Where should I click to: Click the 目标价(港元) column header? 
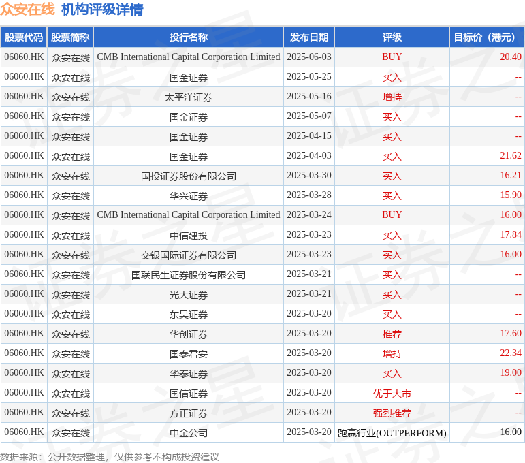487,37
